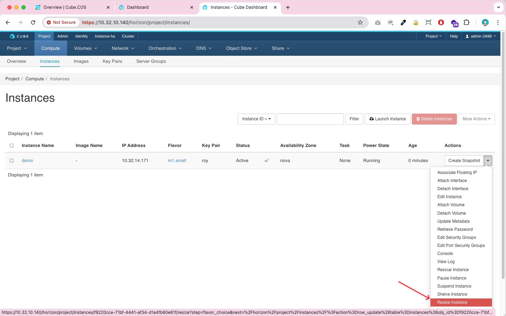Viewport: 506px width, 316px height.
Task: Click the yellow padlock extension icon
Action: (x=416, y=22)
